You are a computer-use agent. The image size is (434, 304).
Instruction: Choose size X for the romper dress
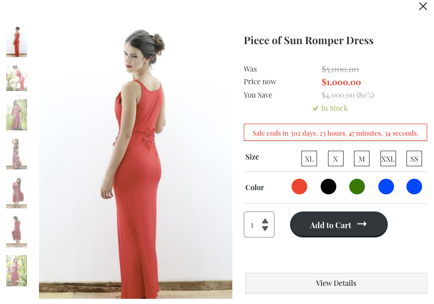pyautogui.click(x=335, y=158)
